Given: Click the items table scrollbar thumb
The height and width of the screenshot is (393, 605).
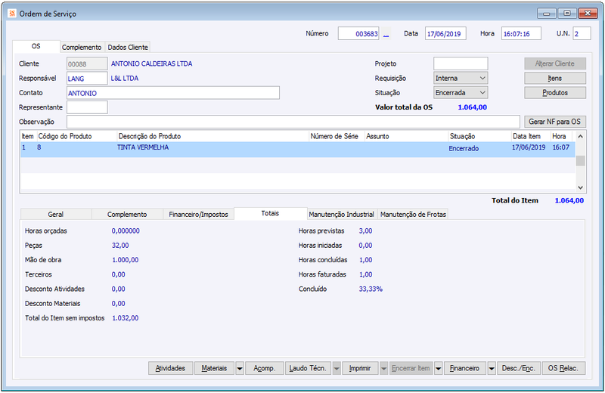Looking at the screenshot, I should 580,161.
